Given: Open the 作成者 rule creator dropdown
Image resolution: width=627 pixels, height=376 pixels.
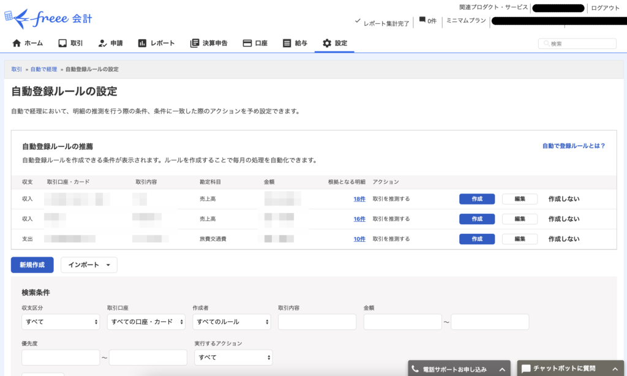Looking at the screenshot, I should tap(231, 322).
